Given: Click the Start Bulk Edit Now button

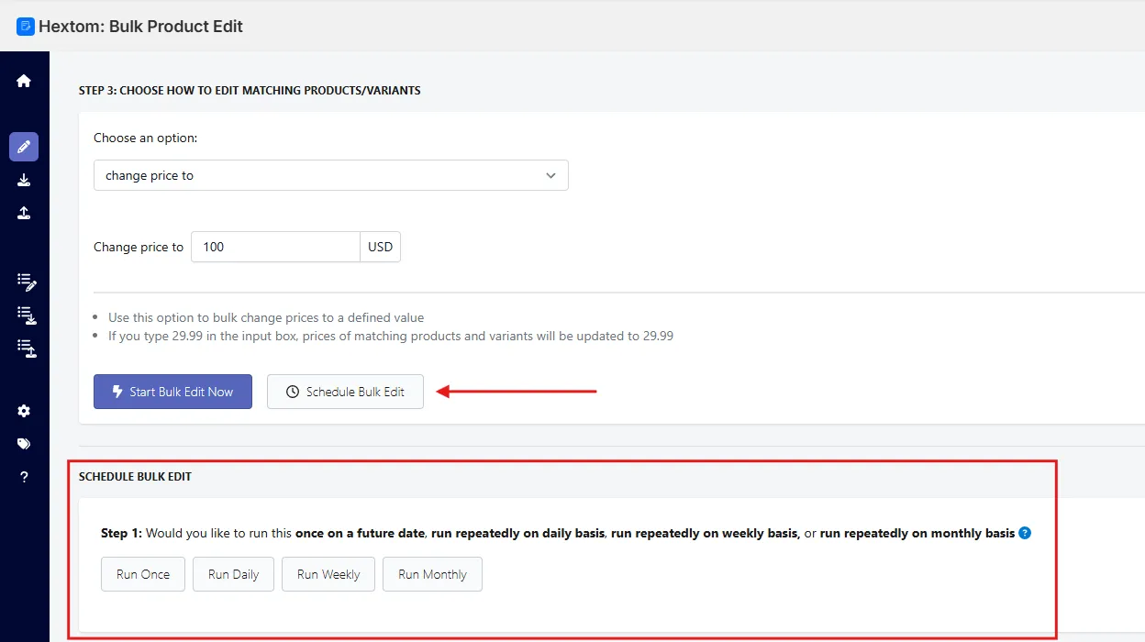Looking at the screenshot, I should (172, 392).
